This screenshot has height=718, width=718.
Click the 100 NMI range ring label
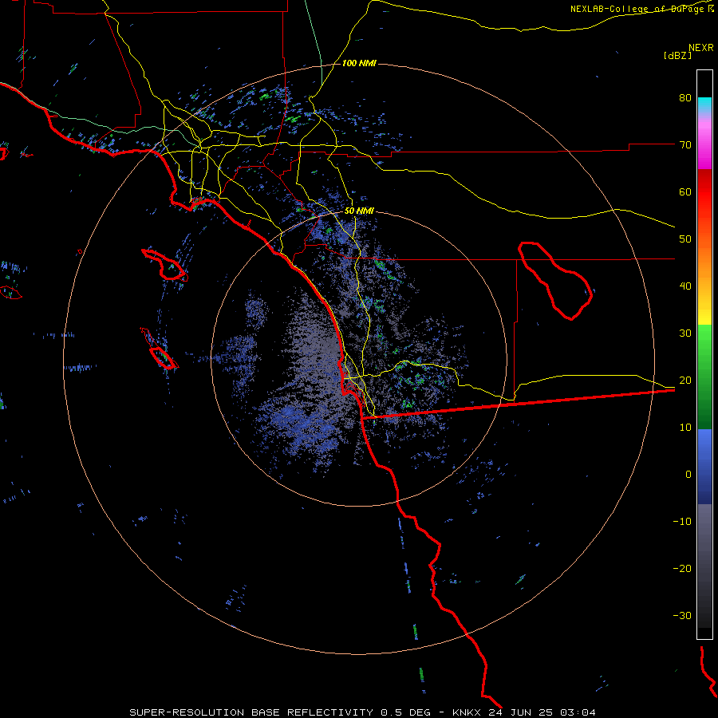(x=359, y=63)
